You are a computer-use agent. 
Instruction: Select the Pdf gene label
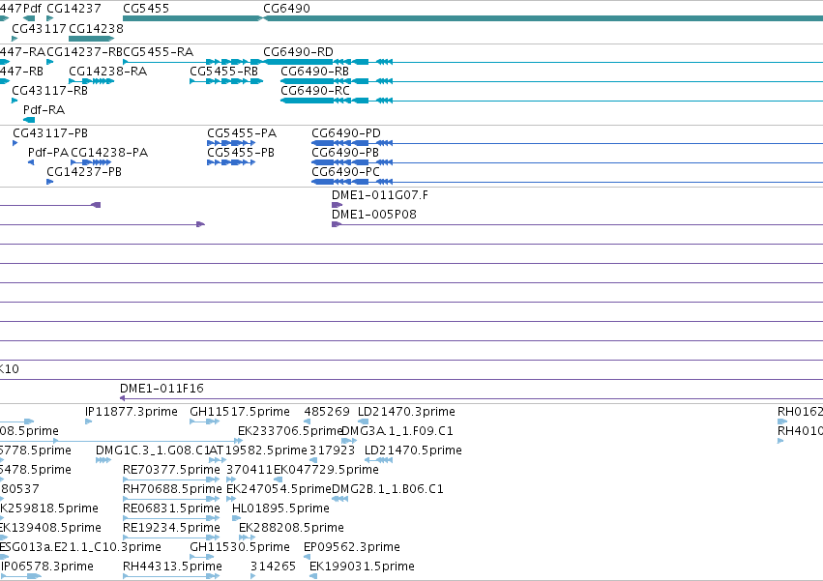coord(32,9)
